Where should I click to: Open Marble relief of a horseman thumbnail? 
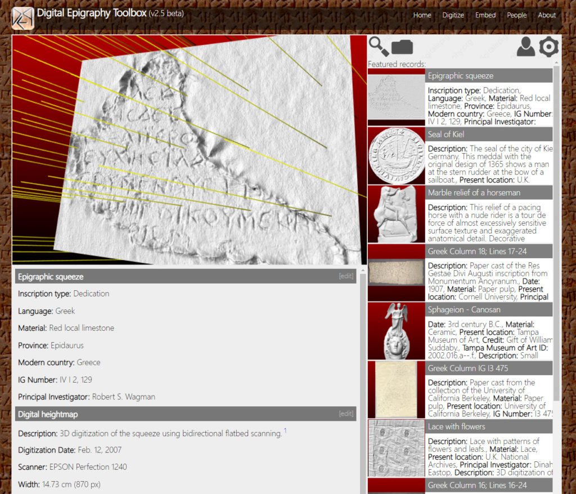(x=396, y=214)
